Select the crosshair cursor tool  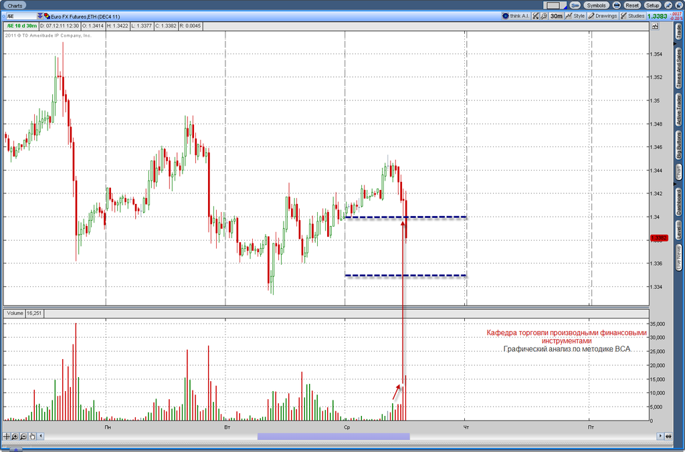click(x=7, y=436)
